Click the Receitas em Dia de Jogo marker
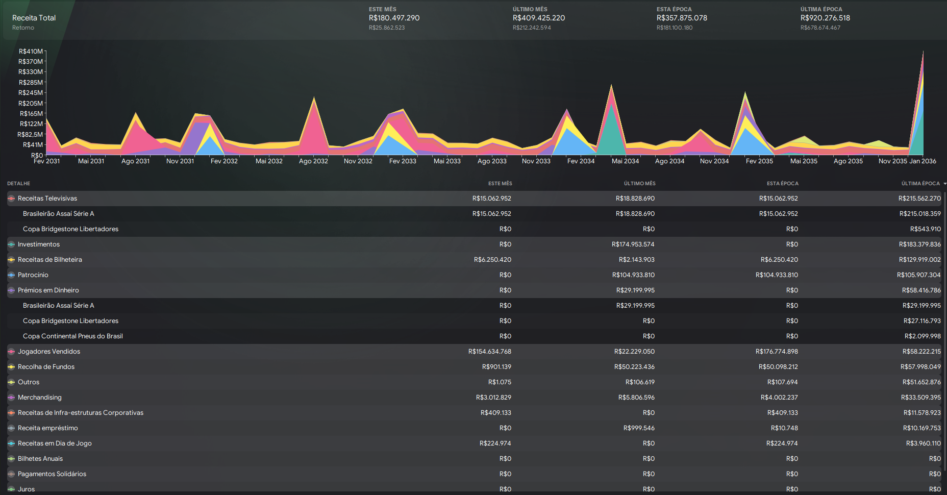 click(x=11, y=443)
